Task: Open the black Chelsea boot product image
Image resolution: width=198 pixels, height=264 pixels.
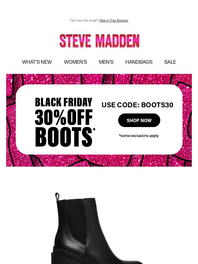Action: pos(97,228)
